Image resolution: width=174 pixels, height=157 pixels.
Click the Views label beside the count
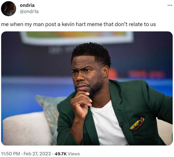click(74, 154)
